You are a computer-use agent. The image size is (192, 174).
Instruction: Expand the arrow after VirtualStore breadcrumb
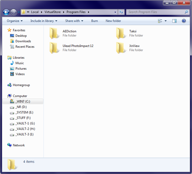[64, 12]
